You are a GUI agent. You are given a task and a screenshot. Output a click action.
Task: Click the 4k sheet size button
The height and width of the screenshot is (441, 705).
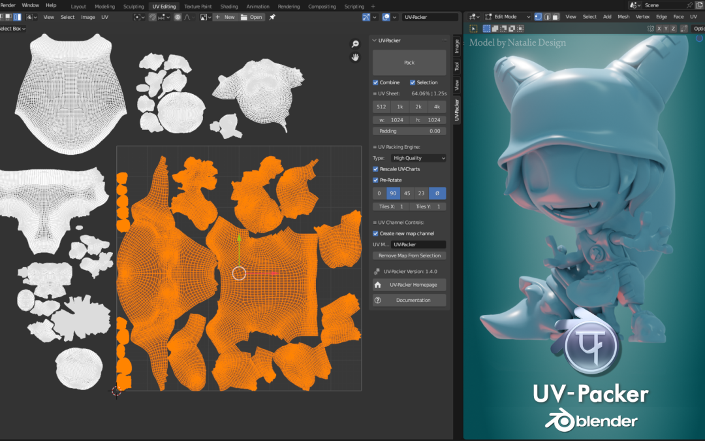437,106
